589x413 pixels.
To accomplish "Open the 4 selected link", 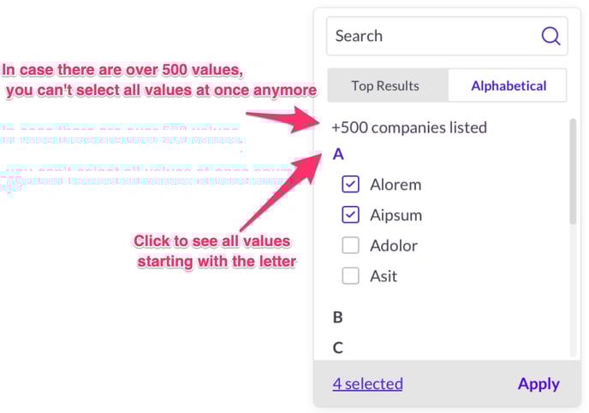I will click(367, 384).
